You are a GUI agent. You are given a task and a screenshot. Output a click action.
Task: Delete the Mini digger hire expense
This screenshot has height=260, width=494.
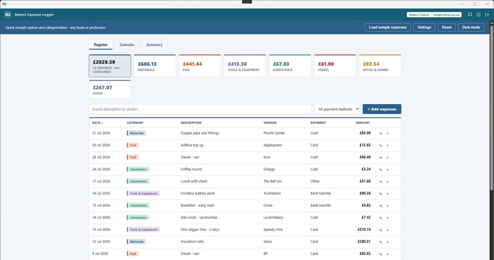387,230
